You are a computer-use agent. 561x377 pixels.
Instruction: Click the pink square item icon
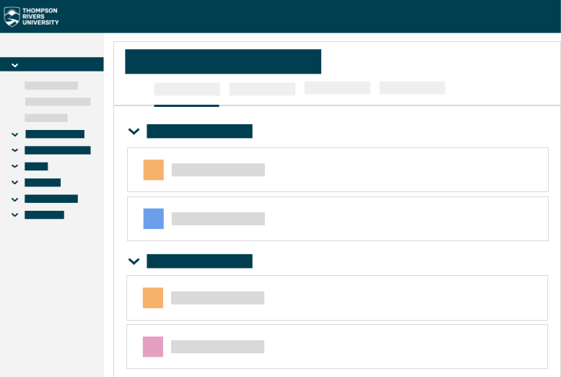(153, 347)
